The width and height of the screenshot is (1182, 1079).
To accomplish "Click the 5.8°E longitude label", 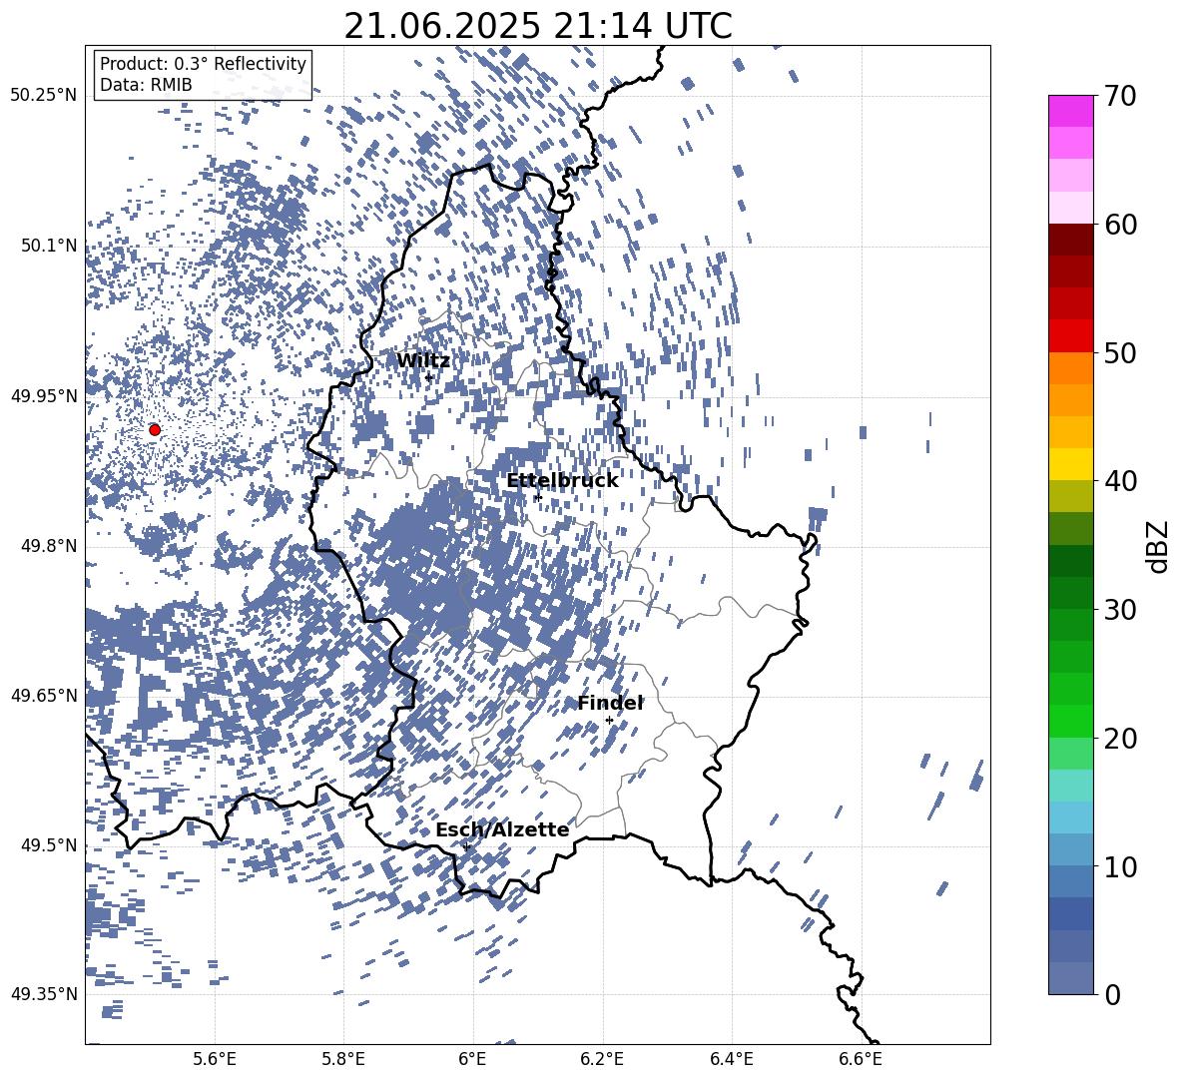I will [x=343, y=1059].
